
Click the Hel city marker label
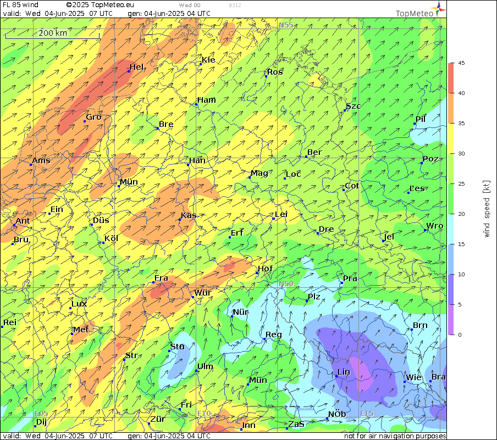click(136, 67)
